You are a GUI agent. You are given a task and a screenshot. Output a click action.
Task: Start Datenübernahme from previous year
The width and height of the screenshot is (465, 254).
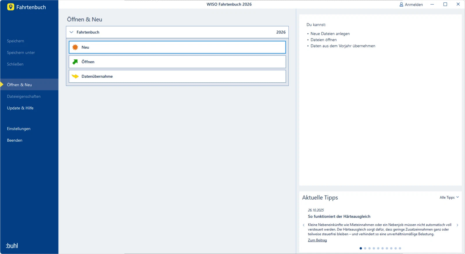click(x=177, y=76)
